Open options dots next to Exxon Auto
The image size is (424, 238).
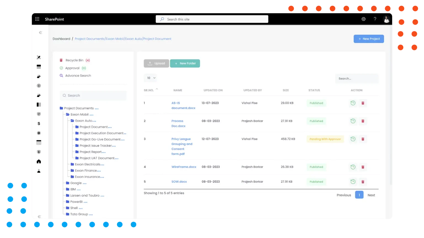94,121
